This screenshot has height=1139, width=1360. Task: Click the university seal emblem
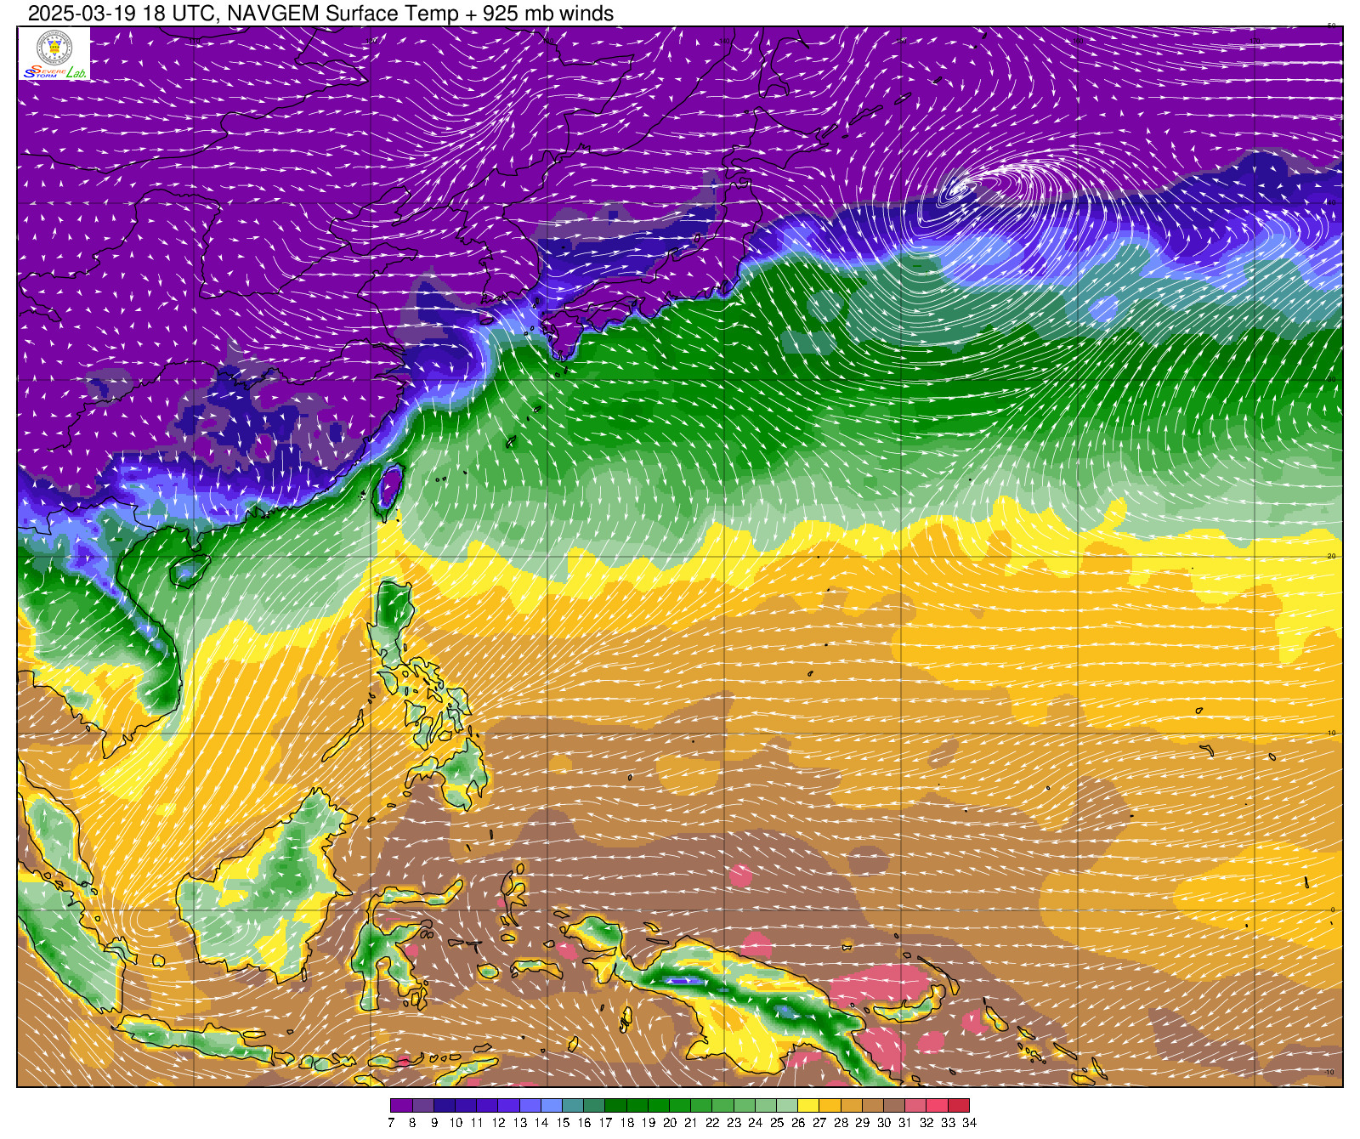(x=54, y=48)
